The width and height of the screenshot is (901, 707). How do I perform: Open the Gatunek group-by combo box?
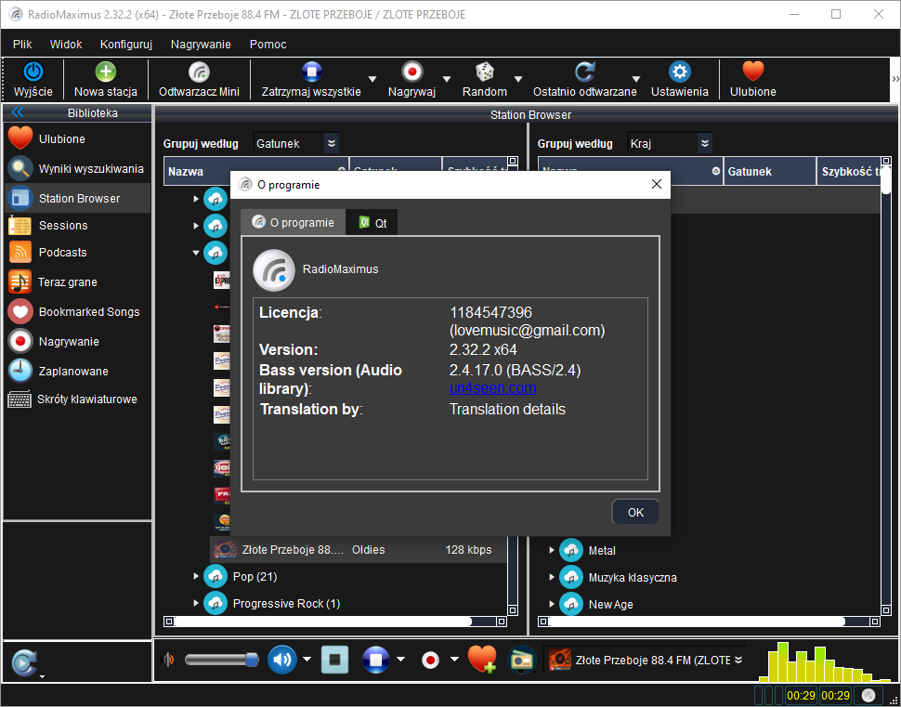(296, 144)
